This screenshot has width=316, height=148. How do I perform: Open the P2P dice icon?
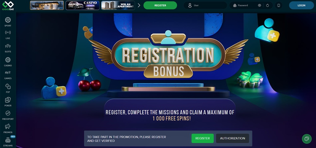pos(8,87)
